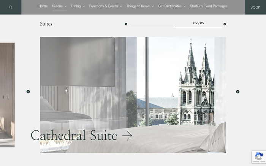Screen dimensions: 266x166
Task: Open Functions & Events menu item
Action: click(103, 6)
